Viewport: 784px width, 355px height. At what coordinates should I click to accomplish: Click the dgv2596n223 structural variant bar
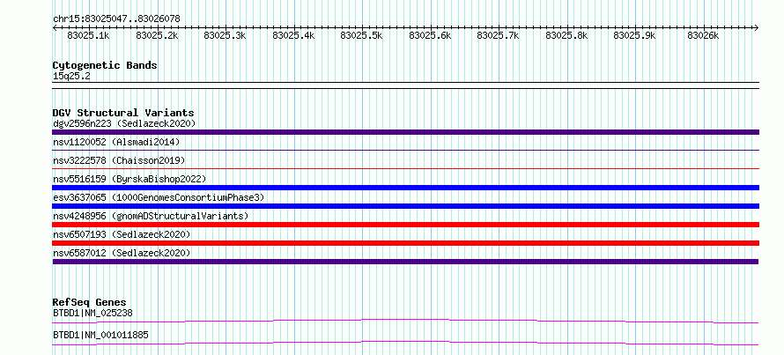tap(405, 132)
